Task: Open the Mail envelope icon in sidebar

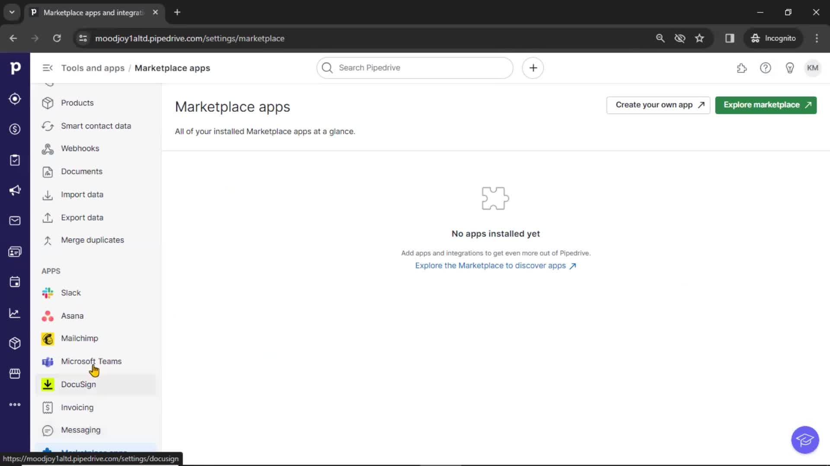Action: (15, 221)
